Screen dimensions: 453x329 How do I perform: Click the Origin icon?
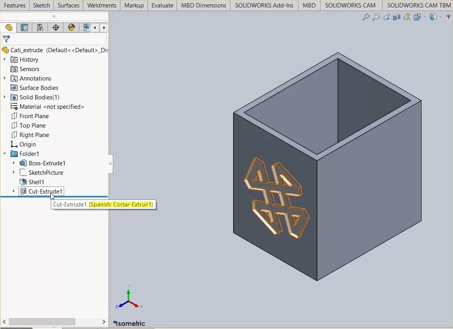[14, 144]
